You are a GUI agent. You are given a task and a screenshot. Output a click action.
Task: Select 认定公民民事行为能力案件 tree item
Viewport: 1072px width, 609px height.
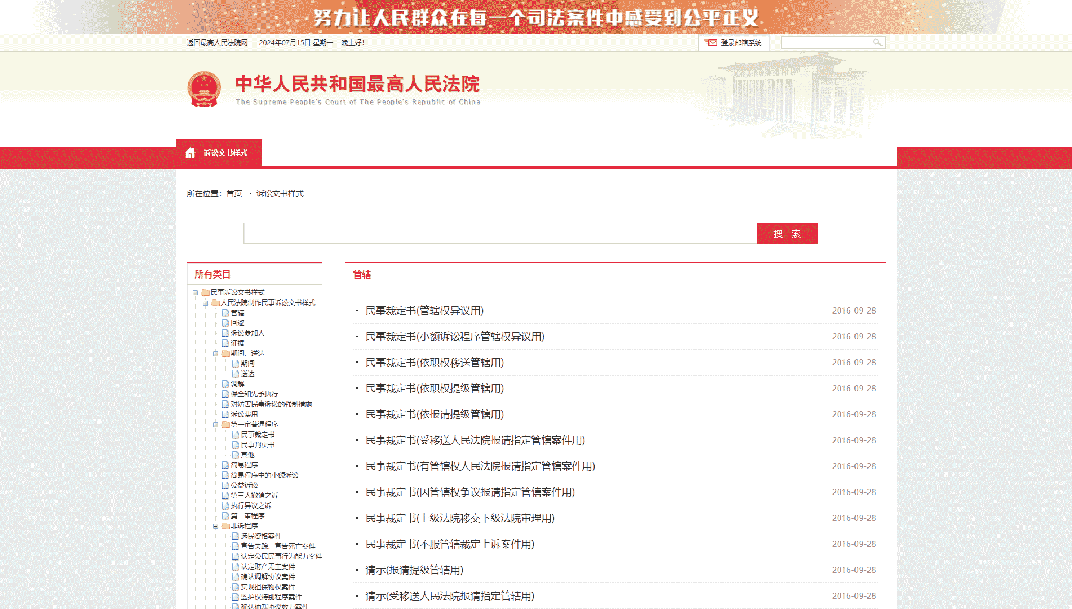point(281,557)
